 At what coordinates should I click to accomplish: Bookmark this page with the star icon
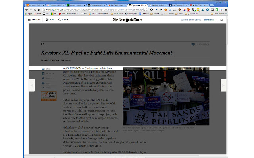click(x=147, y=9)
